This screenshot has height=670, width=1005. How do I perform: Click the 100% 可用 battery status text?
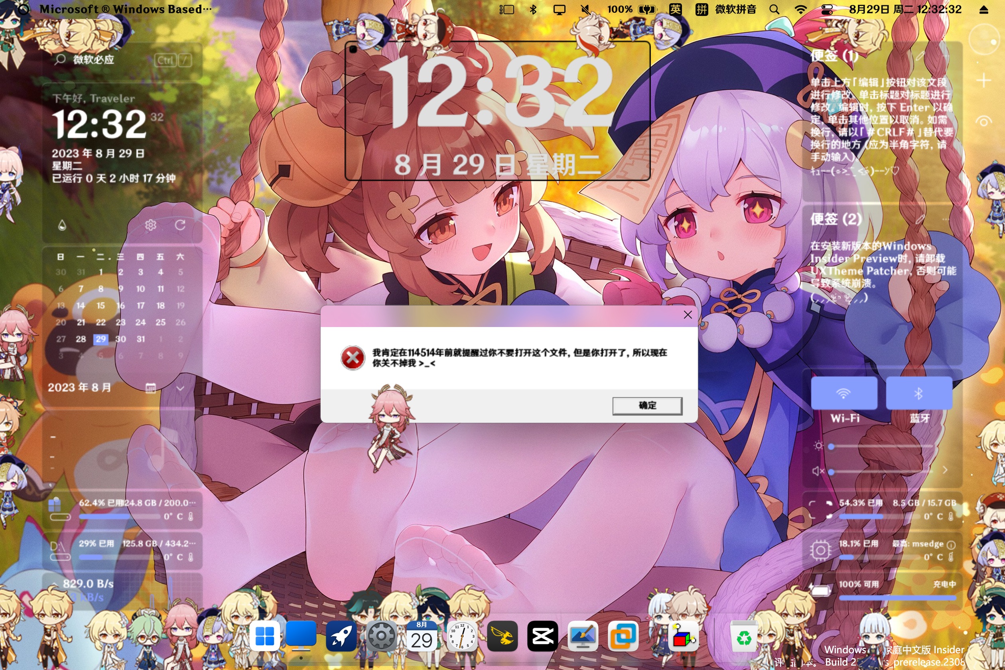[x=859, y=584]
